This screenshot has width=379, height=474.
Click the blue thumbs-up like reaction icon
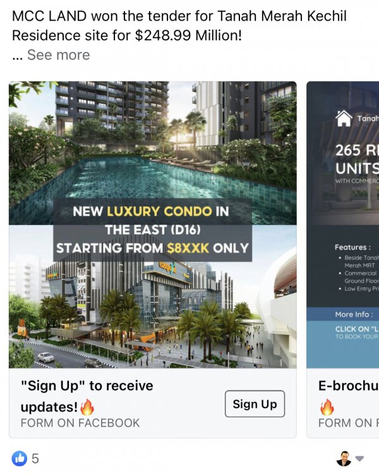coord(20,458)
